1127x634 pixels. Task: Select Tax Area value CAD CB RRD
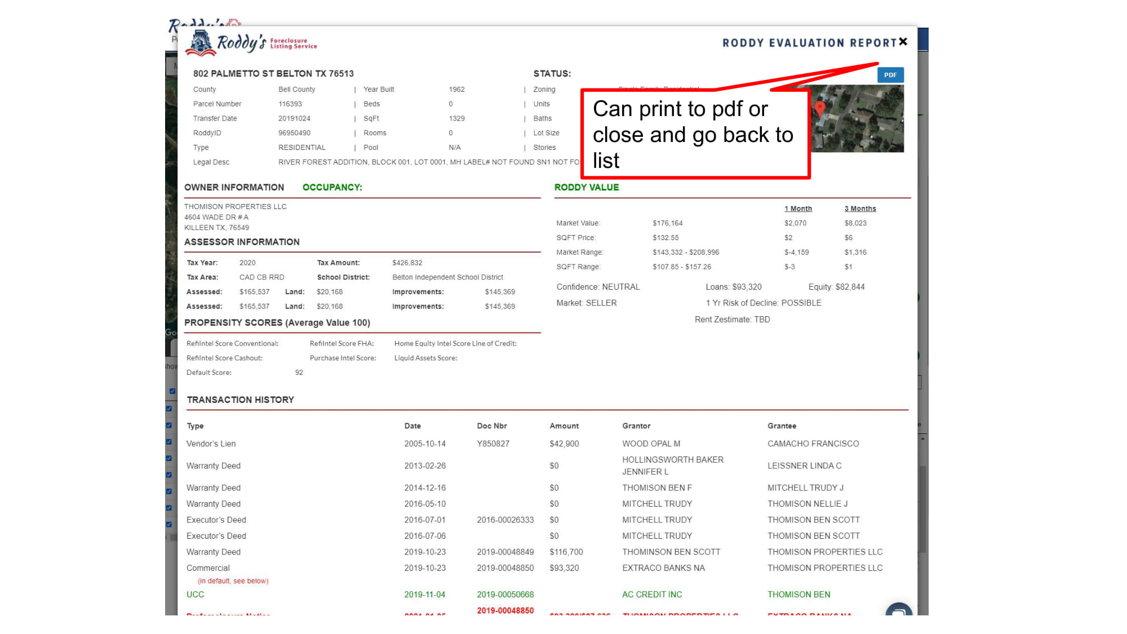[261, 278]
